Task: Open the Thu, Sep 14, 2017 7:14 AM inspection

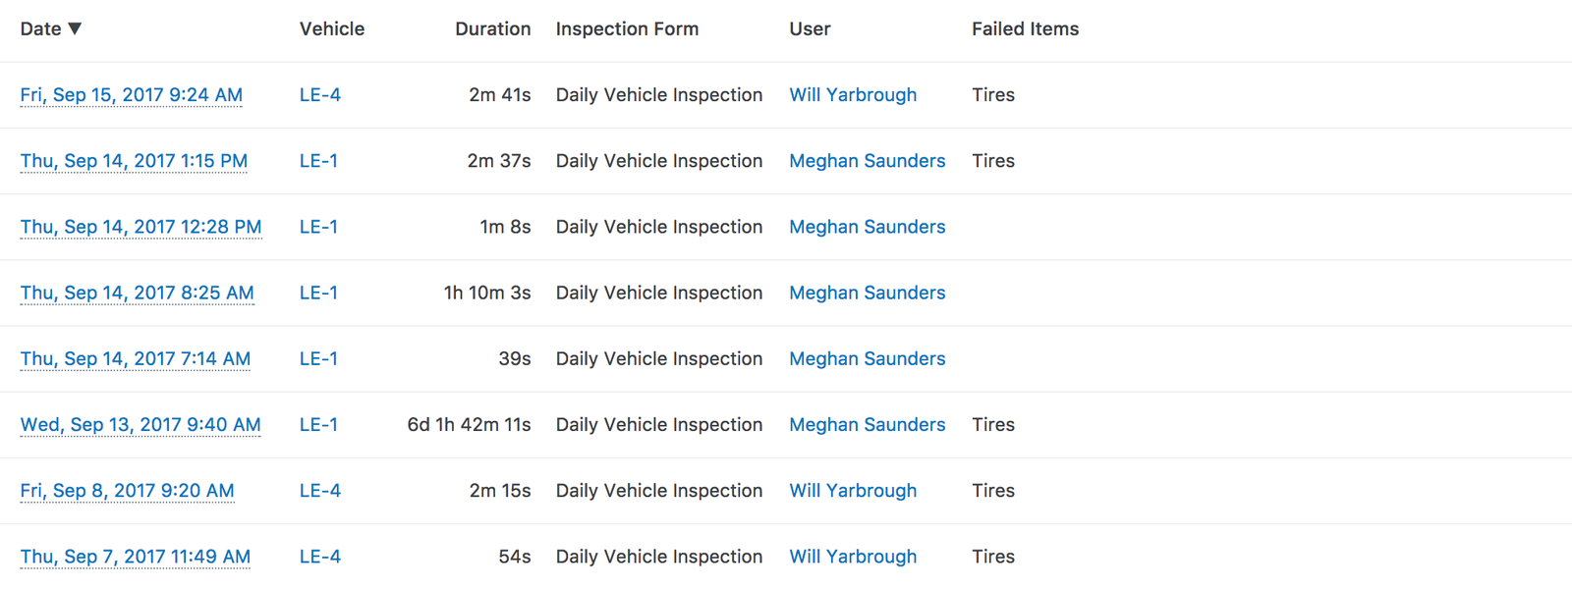Action: (136, 358)
